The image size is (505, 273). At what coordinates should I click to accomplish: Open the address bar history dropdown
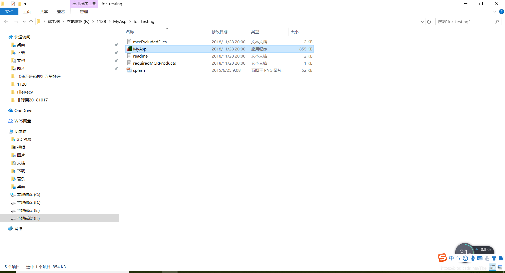[x=422, y=22]
